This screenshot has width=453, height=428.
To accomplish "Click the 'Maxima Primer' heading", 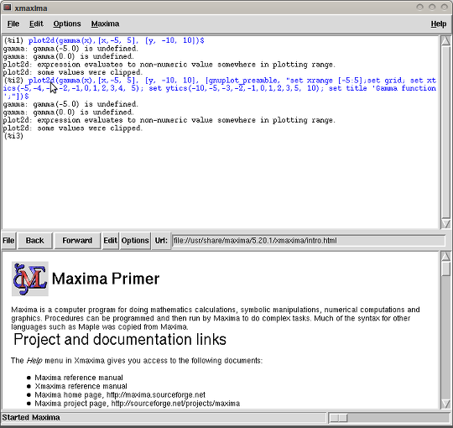I will tap(106, 279).
